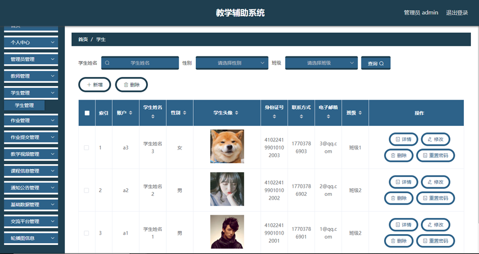
Task: Click the 学生姓名 search input field
Action: (140, 63)
